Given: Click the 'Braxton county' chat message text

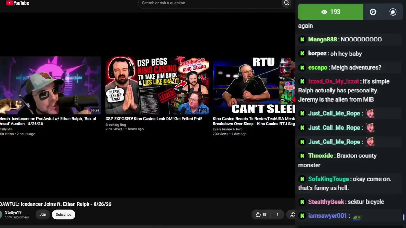Looking at the screenshot, I should coord(357,155).
